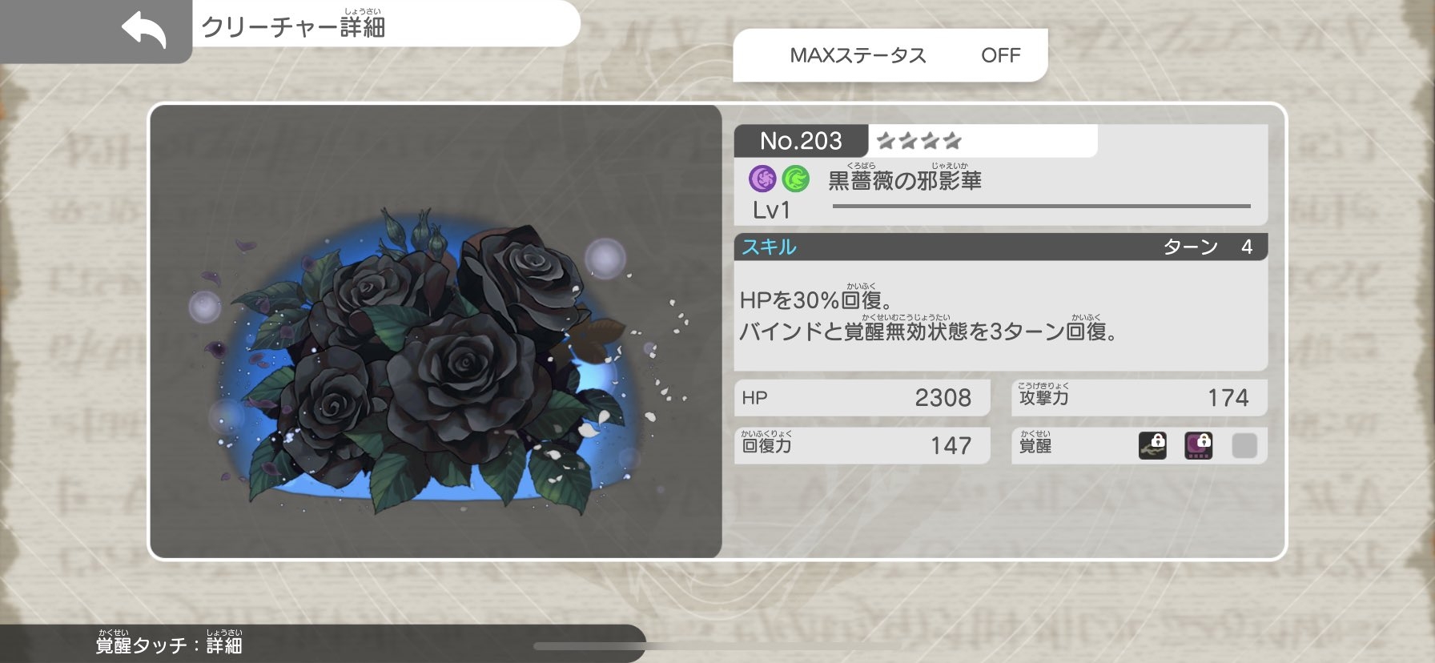Image resolution: width=1435 pixels, height=663 pixels.
Task: Tap the back arrow icon
Action: coord(144,30)
